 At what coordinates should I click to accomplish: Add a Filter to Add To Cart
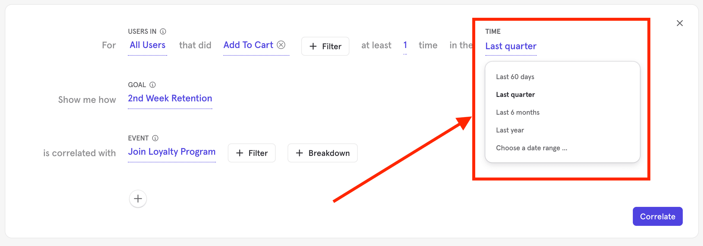click(x=325, y=46)
